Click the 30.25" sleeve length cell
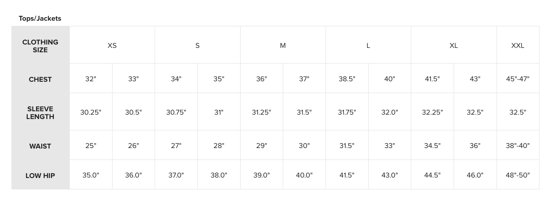The width and height of the screenshot is (554, 207). [91, 112]
